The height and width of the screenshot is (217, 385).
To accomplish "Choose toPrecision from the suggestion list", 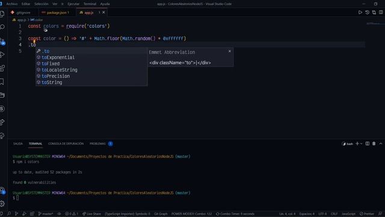I will click(x=91, y=76).
